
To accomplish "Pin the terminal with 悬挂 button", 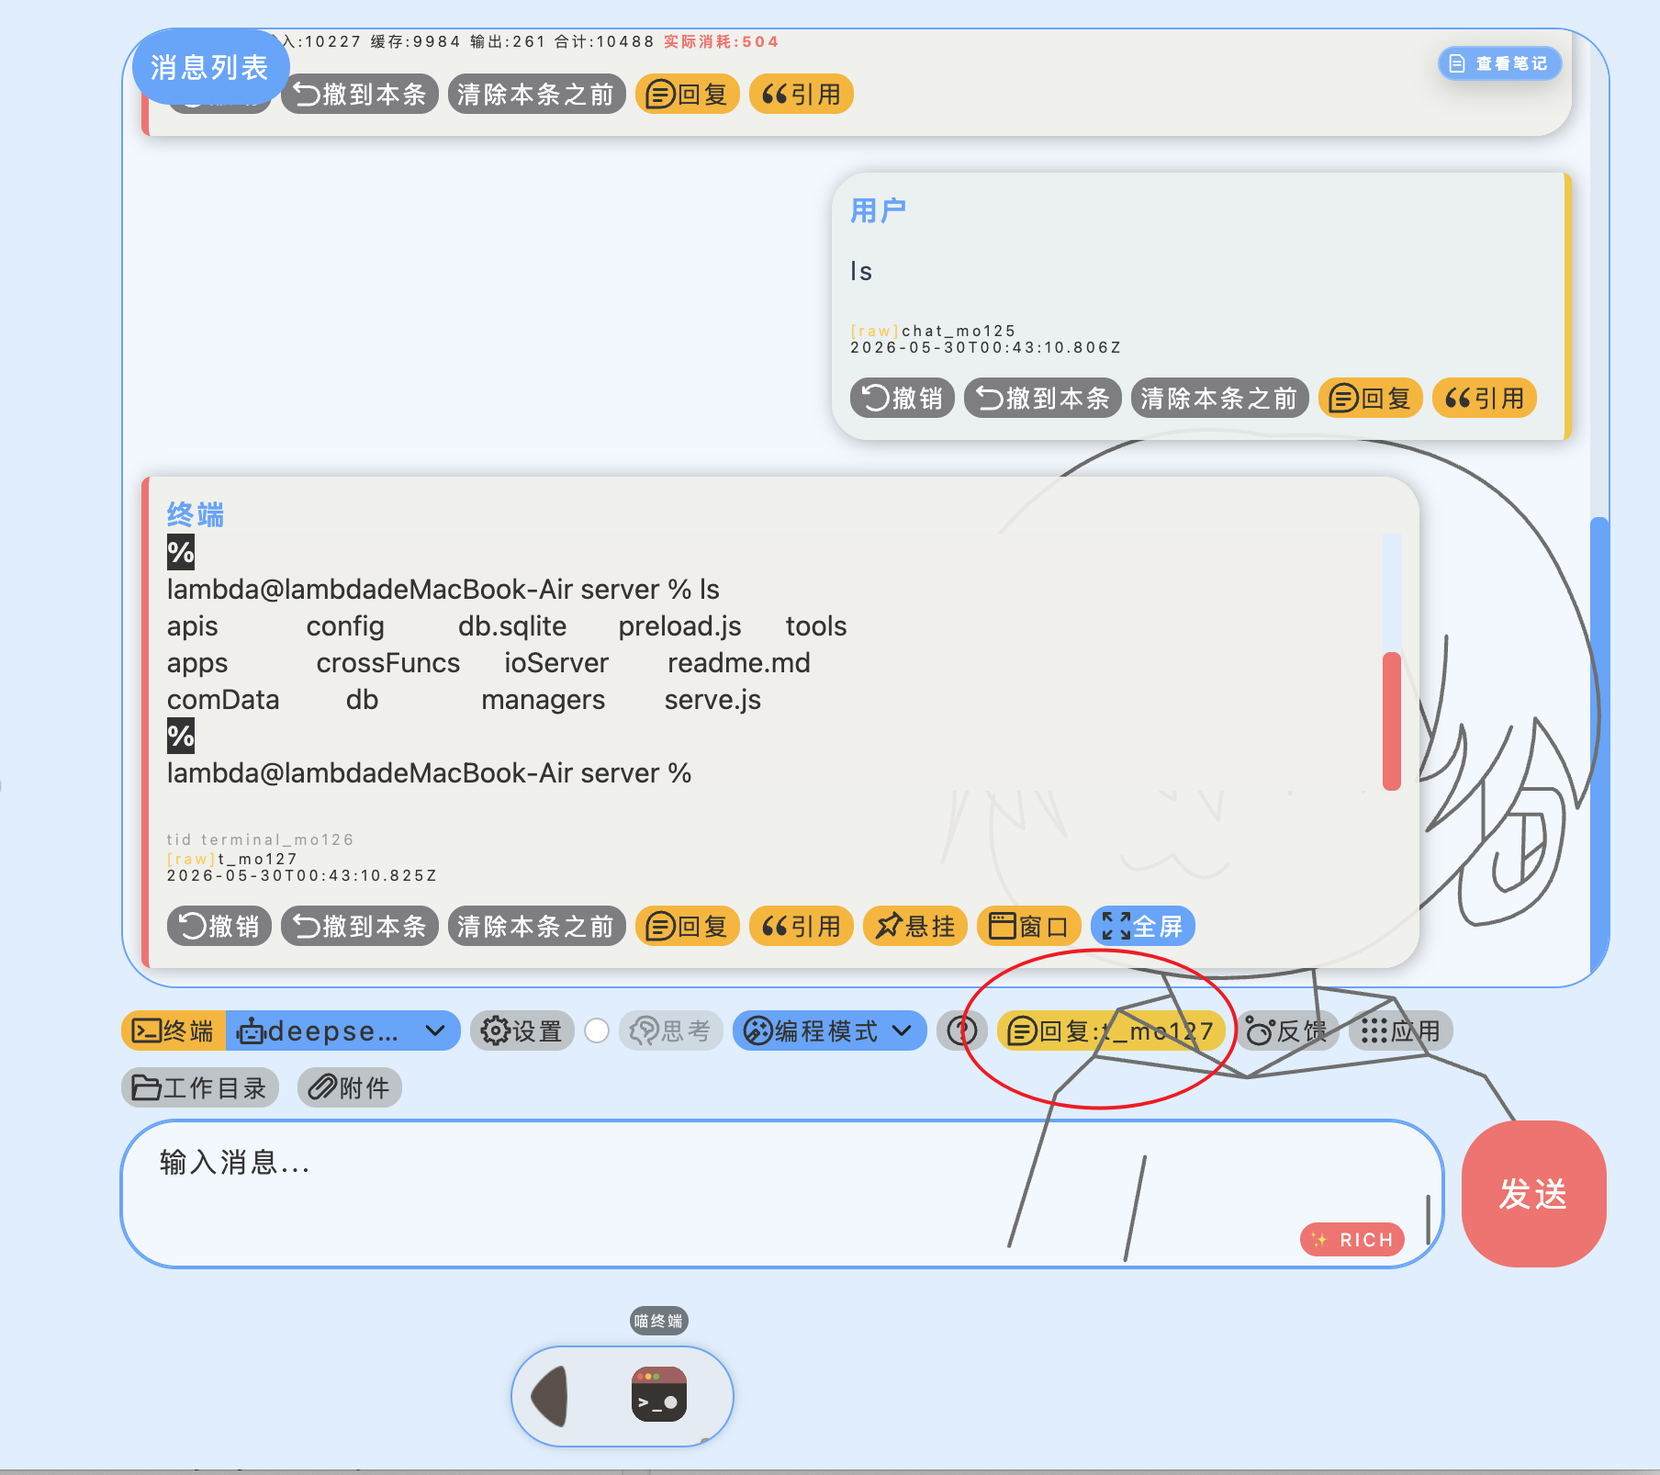I will (914, 926).
